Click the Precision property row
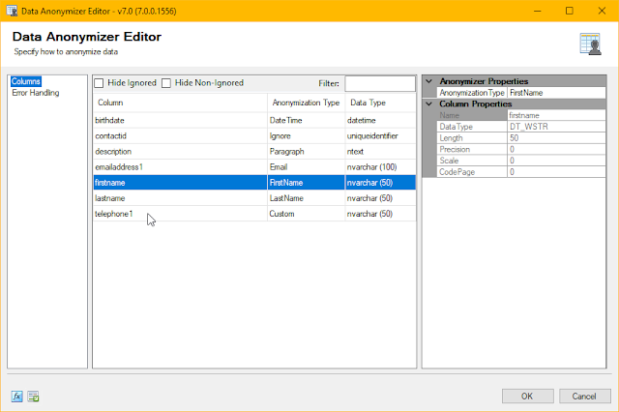 pyautogui.click(x=521, y=150)
